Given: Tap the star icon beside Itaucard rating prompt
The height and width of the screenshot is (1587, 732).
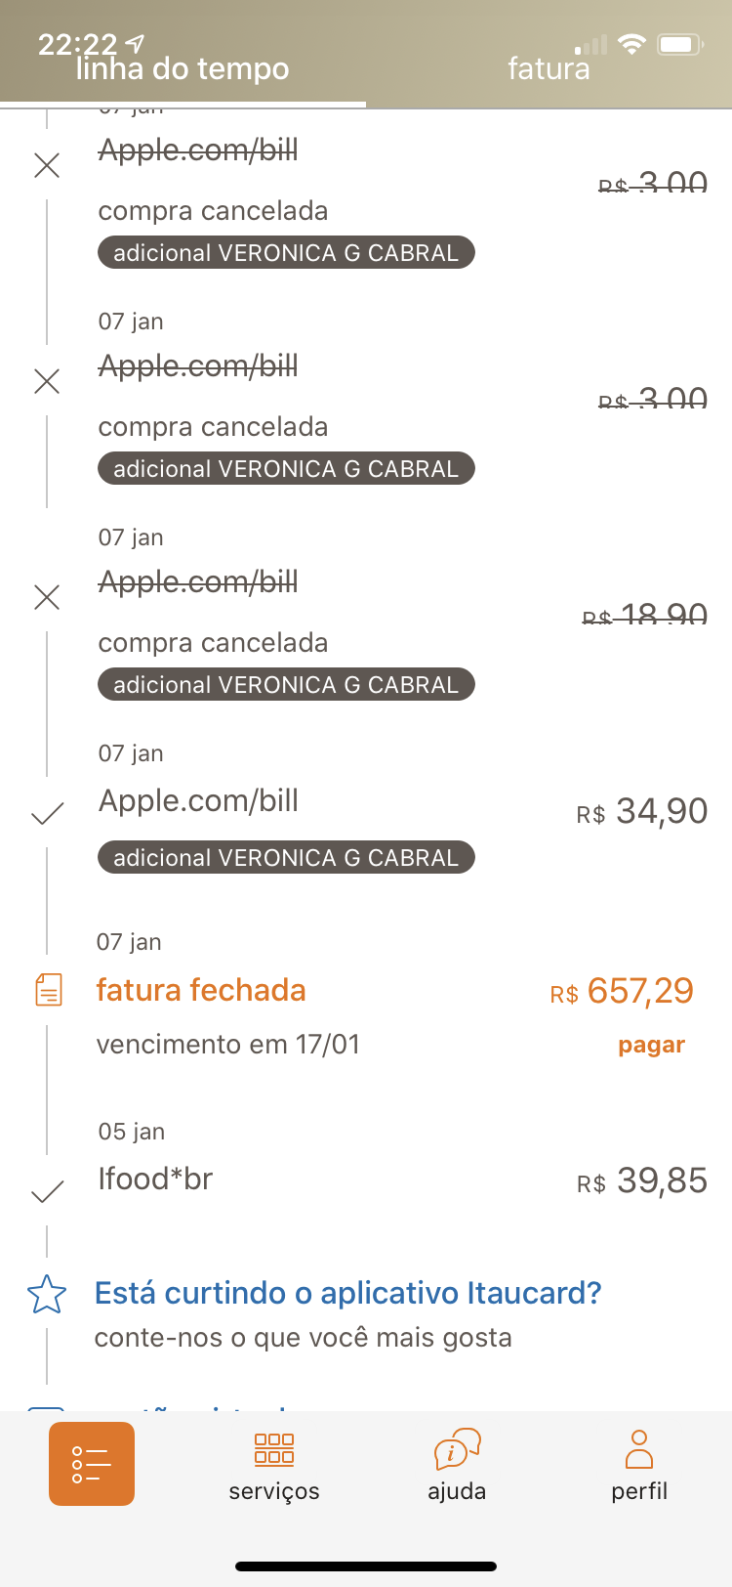Looking at the screenshot, I should [x=47, y=1295].
